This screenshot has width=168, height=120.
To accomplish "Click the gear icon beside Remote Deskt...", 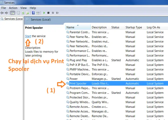I will point(68,116).
